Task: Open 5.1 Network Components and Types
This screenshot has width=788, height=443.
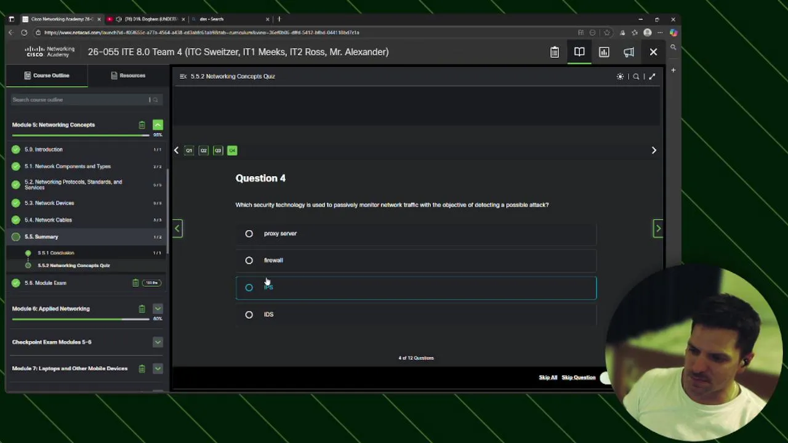Action: 68,166
